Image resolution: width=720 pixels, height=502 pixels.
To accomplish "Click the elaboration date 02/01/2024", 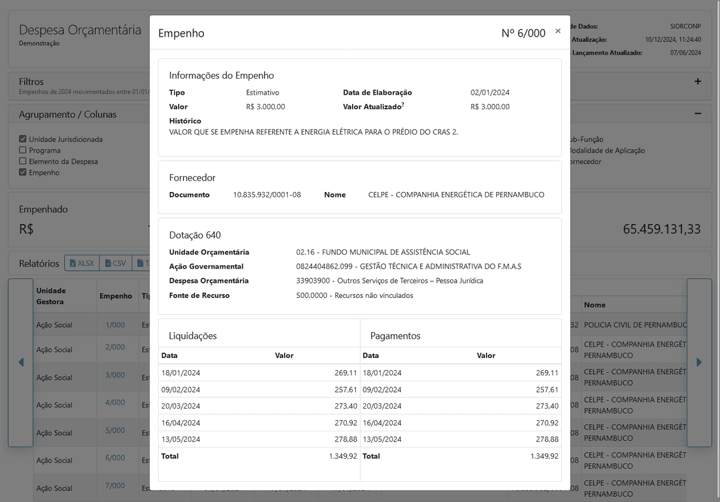I will (490, 92).
